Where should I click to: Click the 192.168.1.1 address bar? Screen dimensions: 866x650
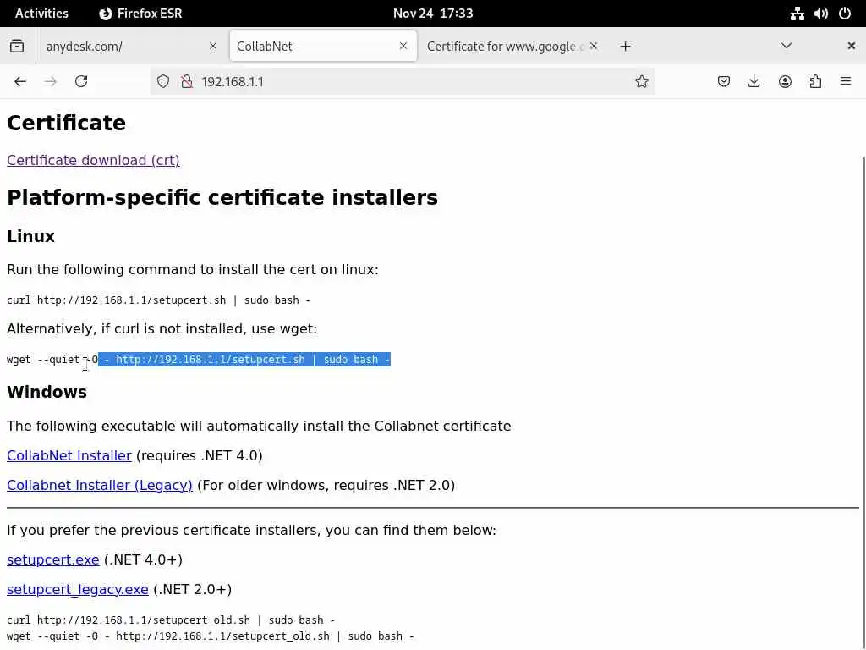click(402, 82)
